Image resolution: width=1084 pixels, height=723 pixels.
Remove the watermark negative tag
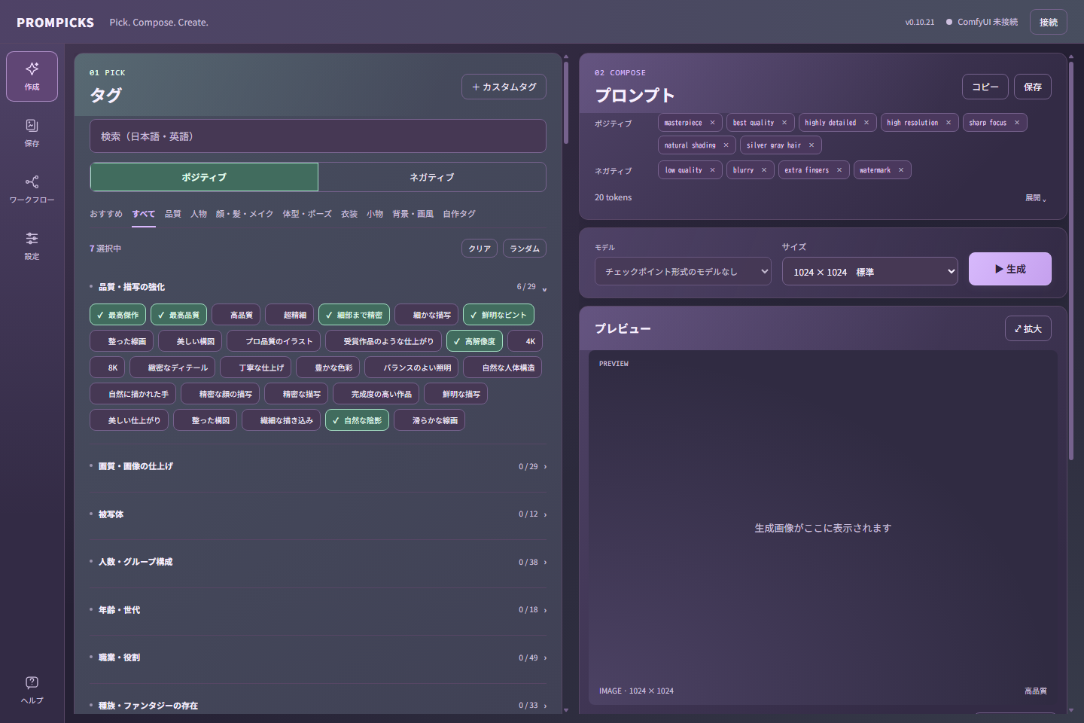click(x=901, y=170)
